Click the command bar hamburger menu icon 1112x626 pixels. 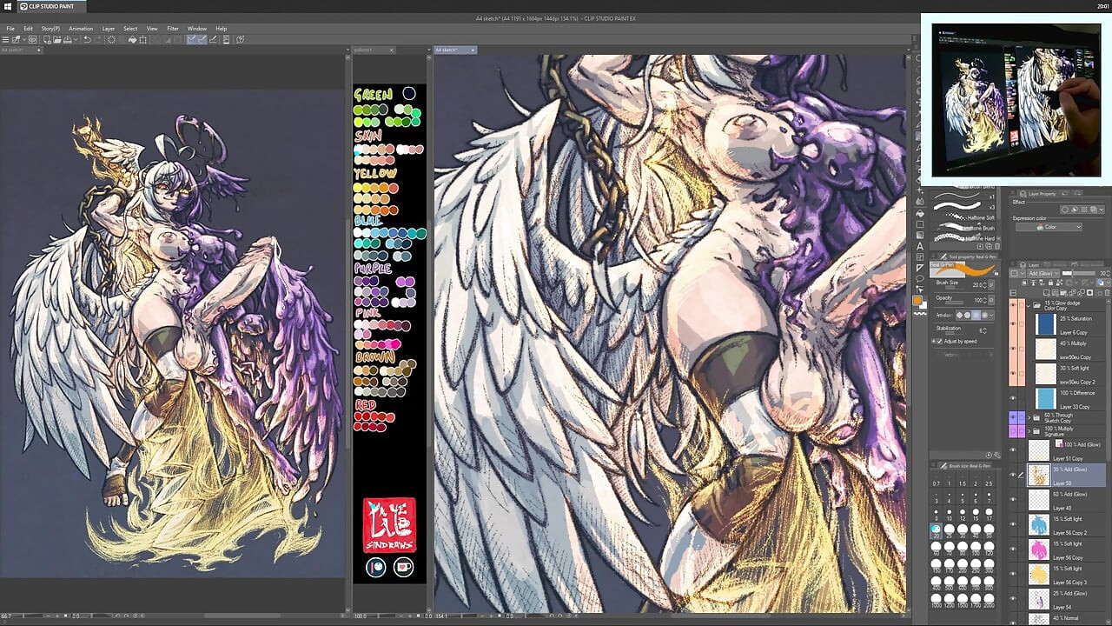coord(6,40)
